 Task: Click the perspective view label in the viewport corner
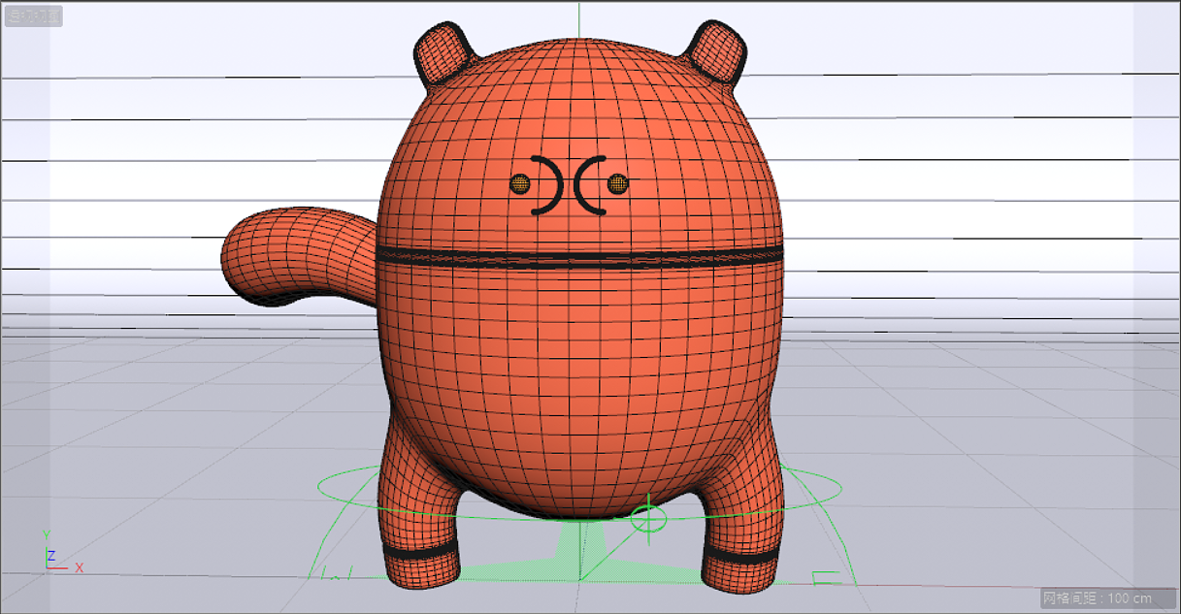click(34, 16)
